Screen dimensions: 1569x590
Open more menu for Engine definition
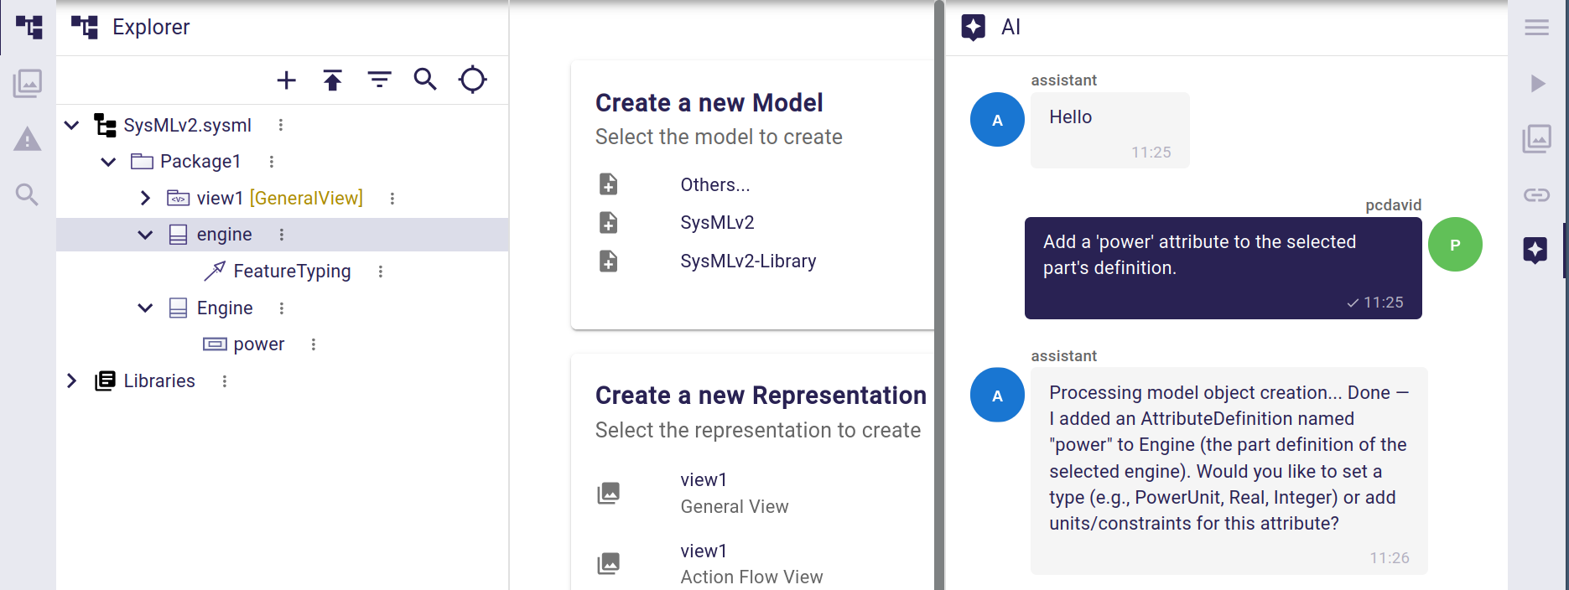point(282,308)
